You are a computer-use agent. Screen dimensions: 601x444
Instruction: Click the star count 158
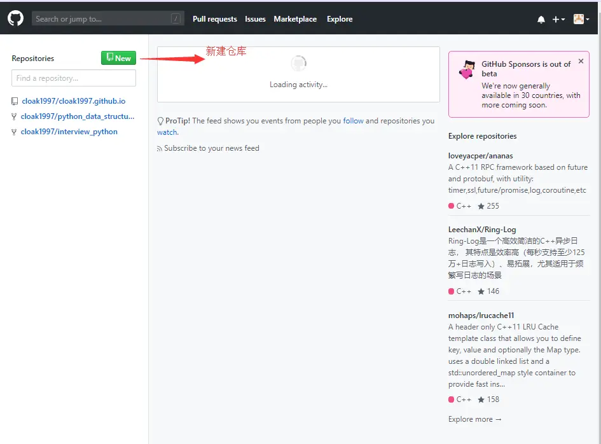click(488, 399)
